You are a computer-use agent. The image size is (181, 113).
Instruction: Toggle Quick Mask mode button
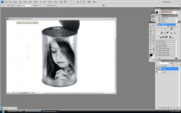(152, 60)
